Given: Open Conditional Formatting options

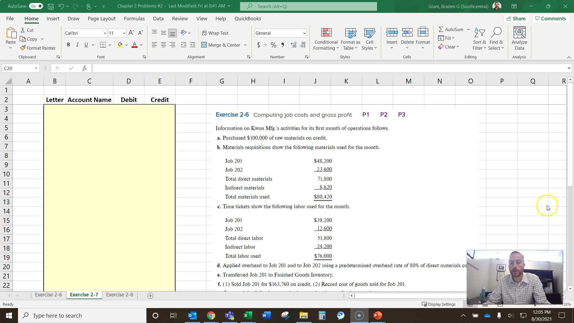Looking at the screenshot, I should pyautogui.click(x=326, y=39).
